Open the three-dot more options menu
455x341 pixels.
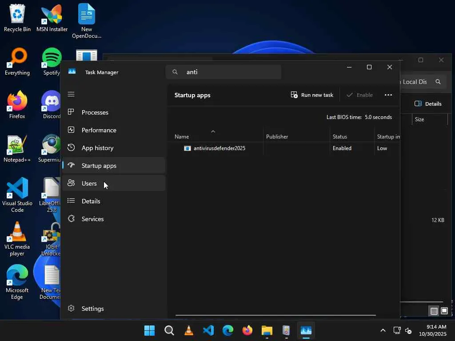pyautogui.click(x=388, y=95)
